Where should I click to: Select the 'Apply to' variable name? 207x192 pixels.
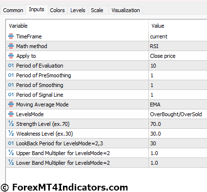[26, 56]
